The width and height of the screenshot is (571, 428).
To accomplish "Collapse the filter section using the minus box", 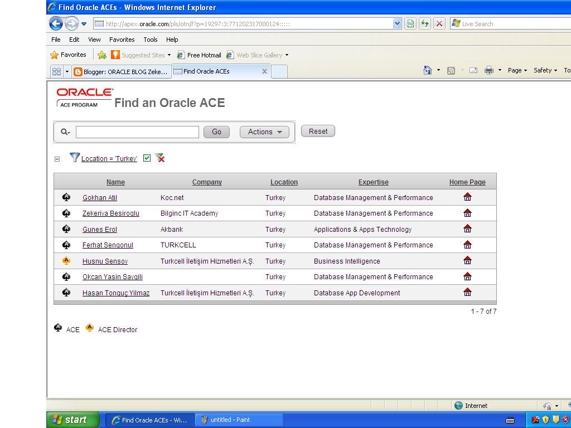I will tap(57, 158).
